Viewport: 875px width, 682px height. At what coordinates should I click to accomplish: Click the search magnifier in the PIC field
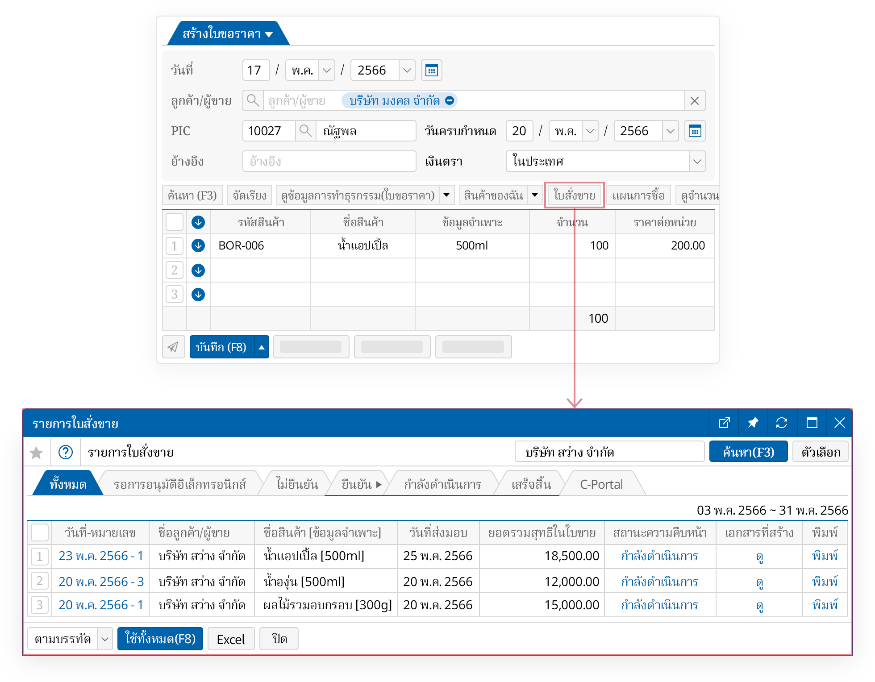click(305, 131)
